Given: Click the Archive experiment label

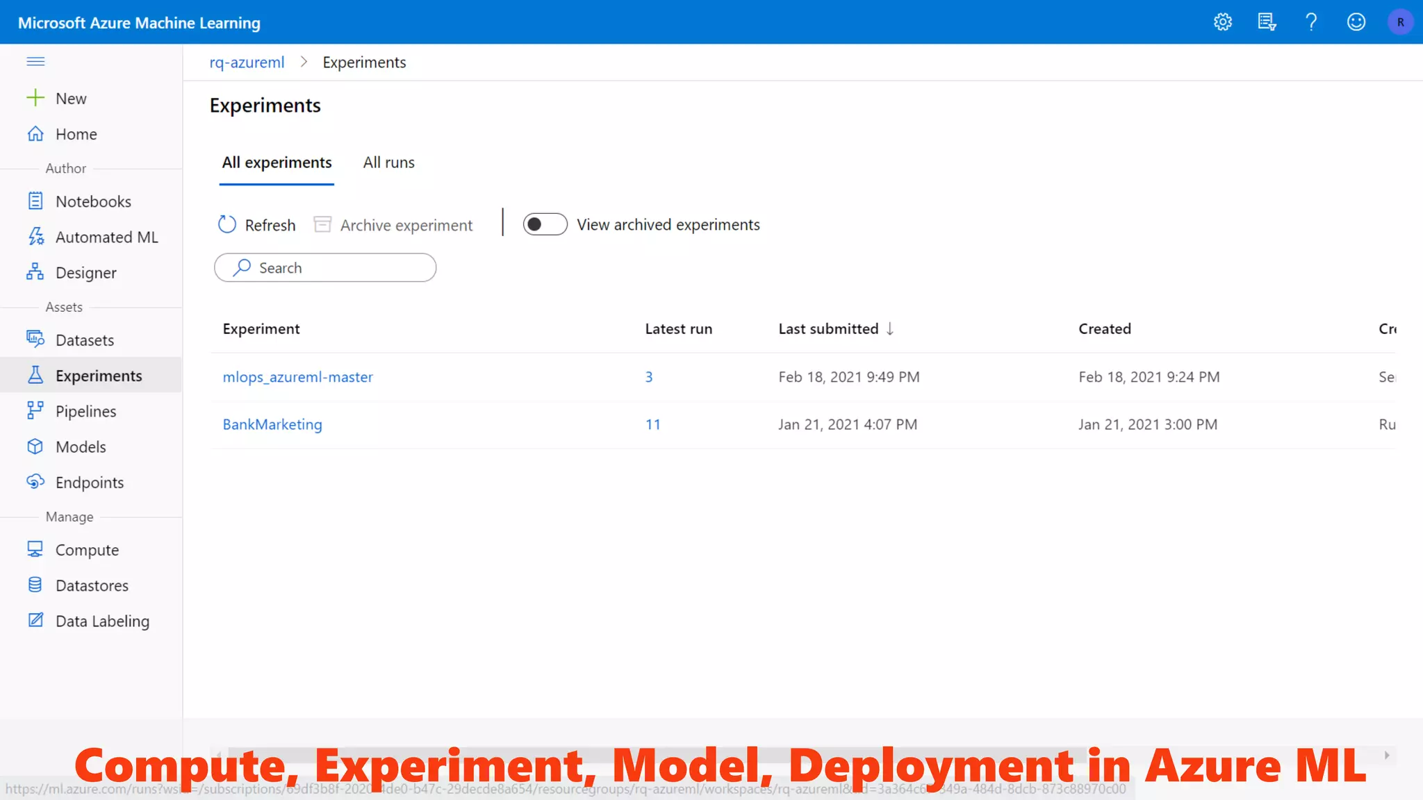Looking at the screenshot, I should click(x=406, y=225).
